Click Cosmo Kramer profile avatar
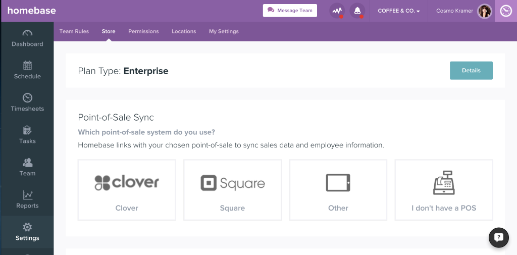Screen dimensions: 517x255 485,11
